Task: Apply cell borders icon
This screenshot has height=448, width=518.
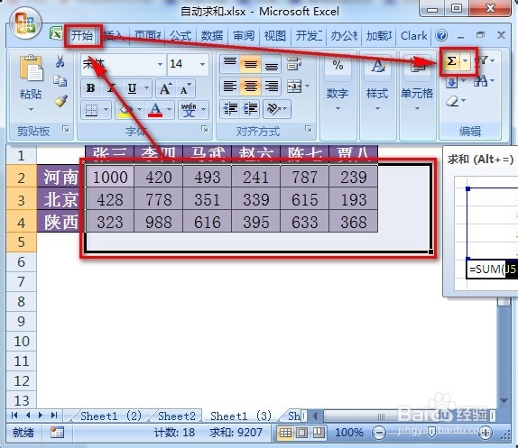Action: click(91, 110)
